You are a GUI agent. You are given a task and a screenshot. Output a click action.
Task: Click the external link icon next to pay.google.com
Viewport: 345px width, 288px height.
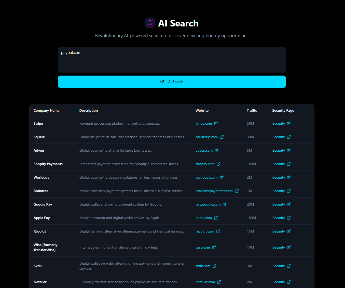click(x=224, y=204)
